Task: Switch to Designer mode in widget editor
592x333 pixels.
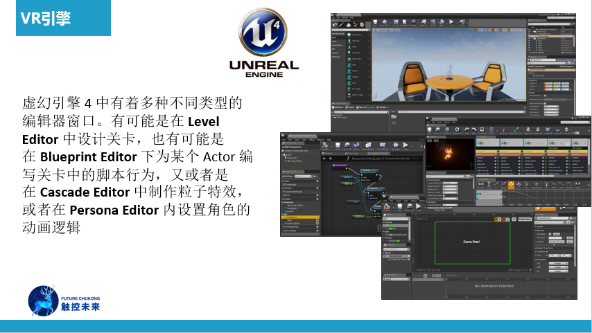Action: pos(545,208)
